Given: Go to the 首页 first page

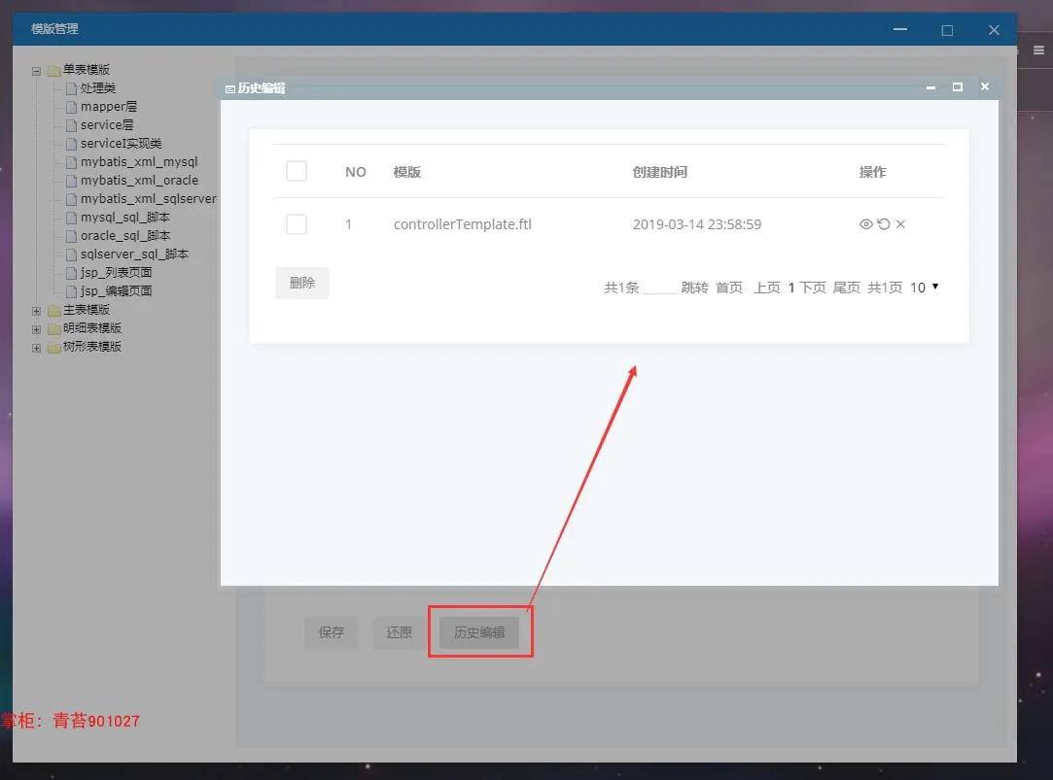Looking at the screenshot, I should point(728,288).
